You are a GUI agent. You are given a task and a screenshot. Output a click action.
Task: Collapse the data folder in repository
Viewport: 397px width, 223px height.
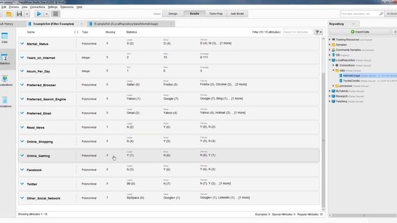click(334, 71)
